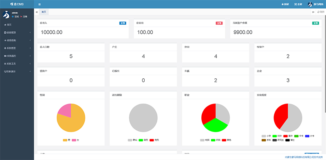Click the 户主 card heading
Screen dimensions: 326x160
pos(115,47)
